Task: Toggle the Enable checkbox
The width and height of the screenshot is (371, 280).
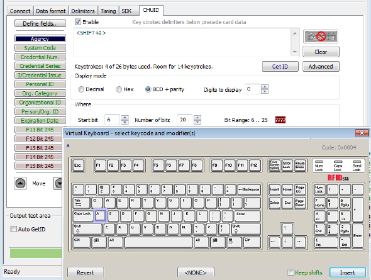Action: (77, 22)
